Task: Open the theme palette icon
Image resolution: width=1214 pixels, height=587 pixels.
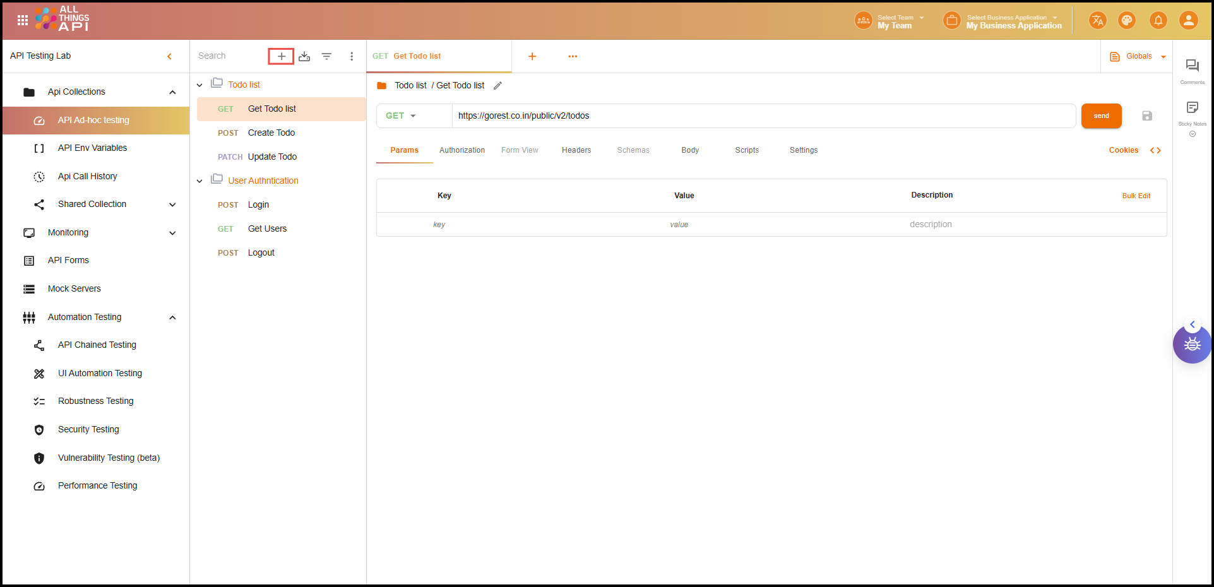Action: [x=1126, y=21]
